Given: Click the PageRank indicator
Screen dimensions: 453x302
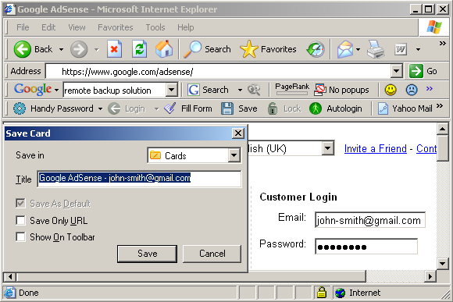Looking at the screenshot, I should (292, 89).
